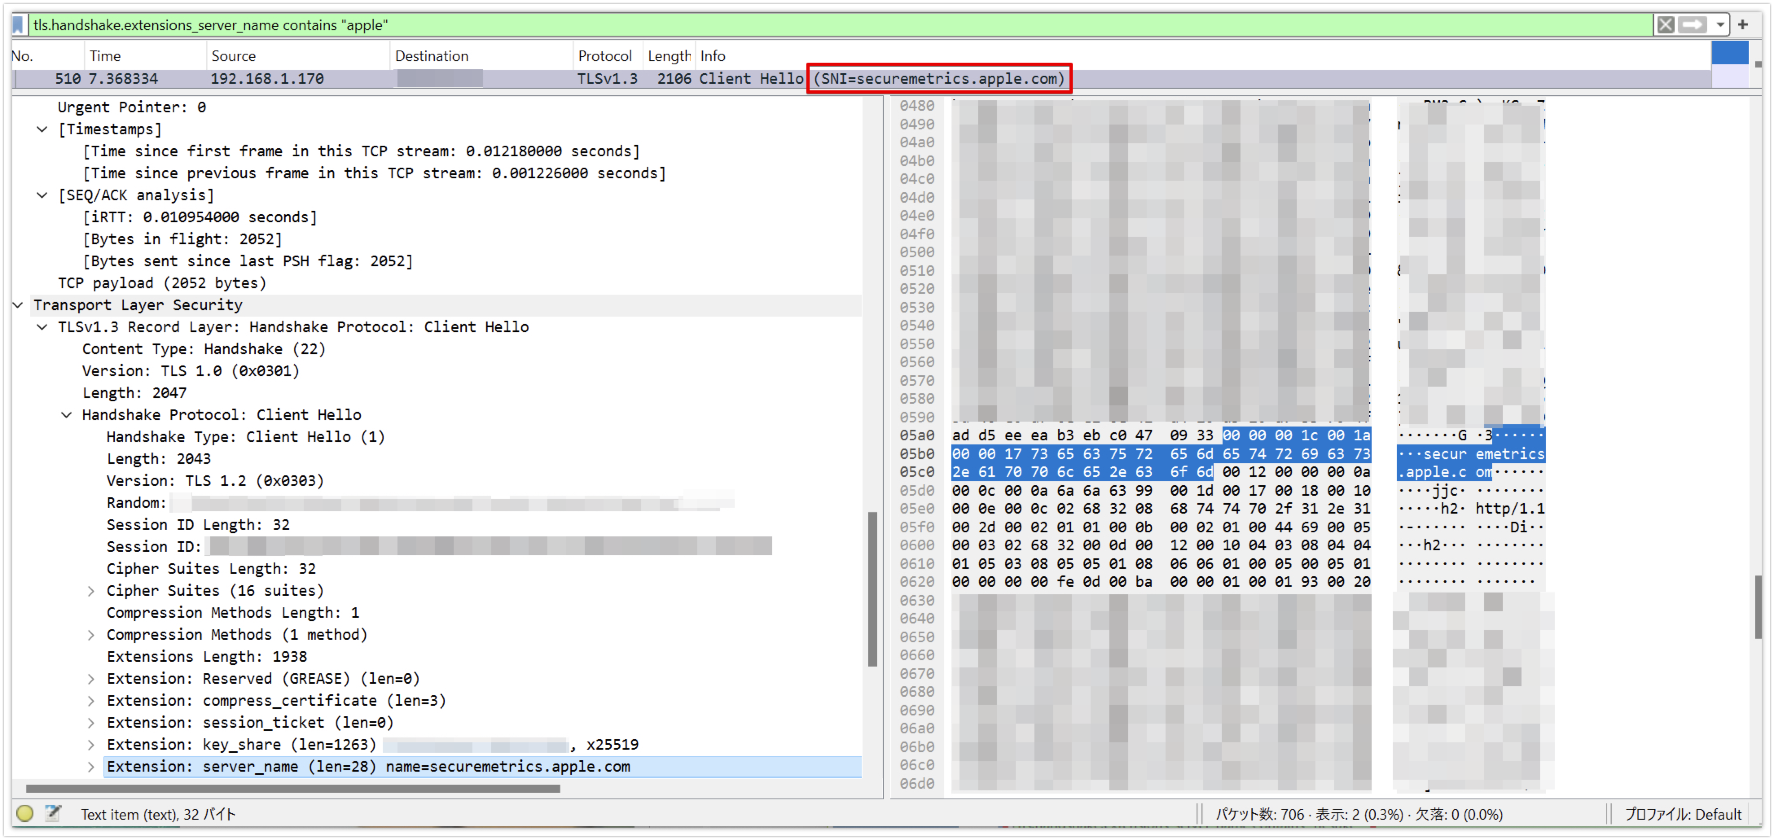
Task: Select the Bytes in flight: 2052 line
Action: tap(182, 239)
